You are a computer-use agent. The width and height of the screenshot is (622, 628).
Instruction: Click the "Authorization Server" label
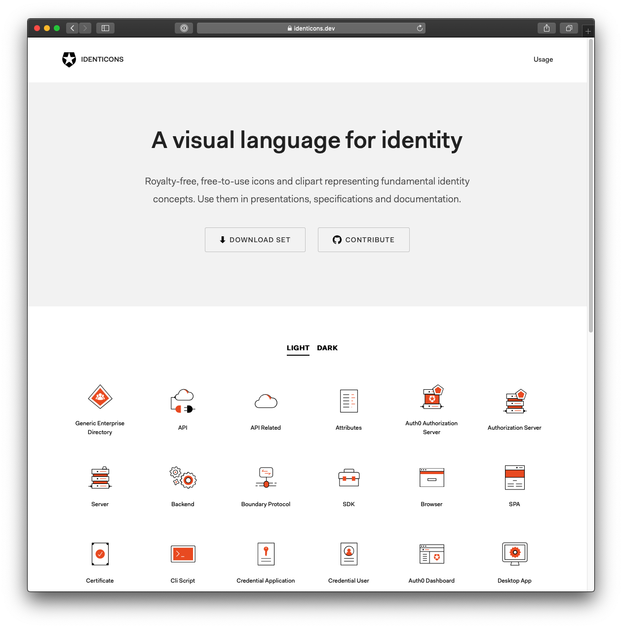(x=515, y=428)
